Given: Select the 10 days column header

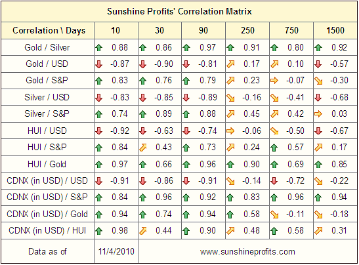Looking at the screenshot, I should point(116,30).
